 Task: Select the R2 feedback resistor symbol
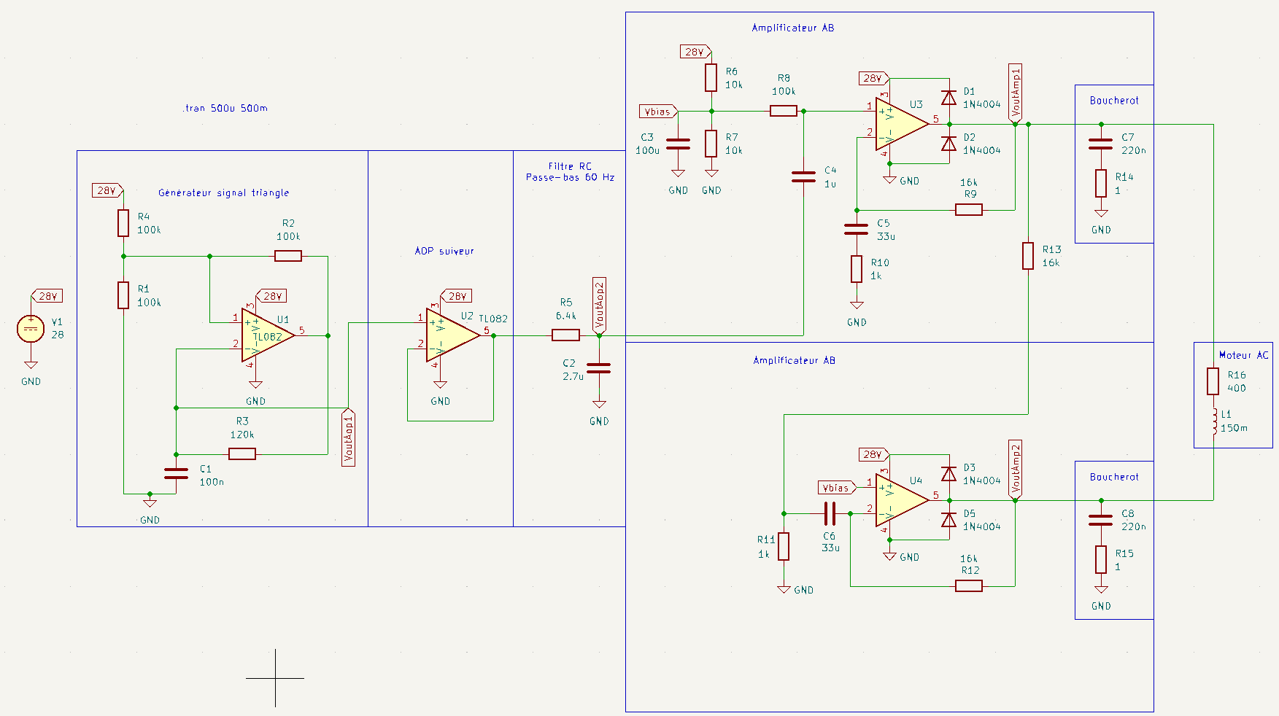(288, 256)
